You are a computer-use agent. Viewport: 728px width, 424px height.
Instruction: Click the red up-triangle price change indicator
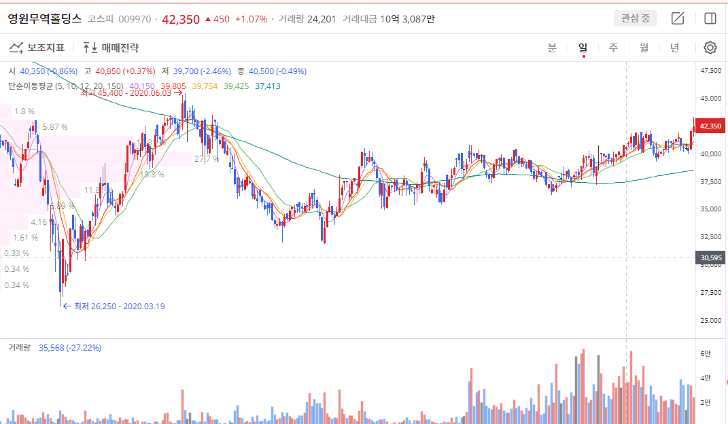pyautogui.click(x=208, y=19)
